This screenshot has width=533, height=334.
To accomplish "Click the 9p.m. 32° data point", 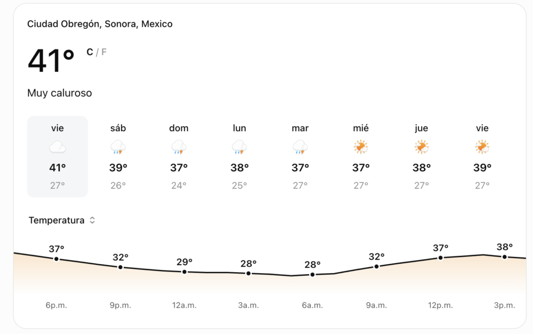I will click(120, 267).
